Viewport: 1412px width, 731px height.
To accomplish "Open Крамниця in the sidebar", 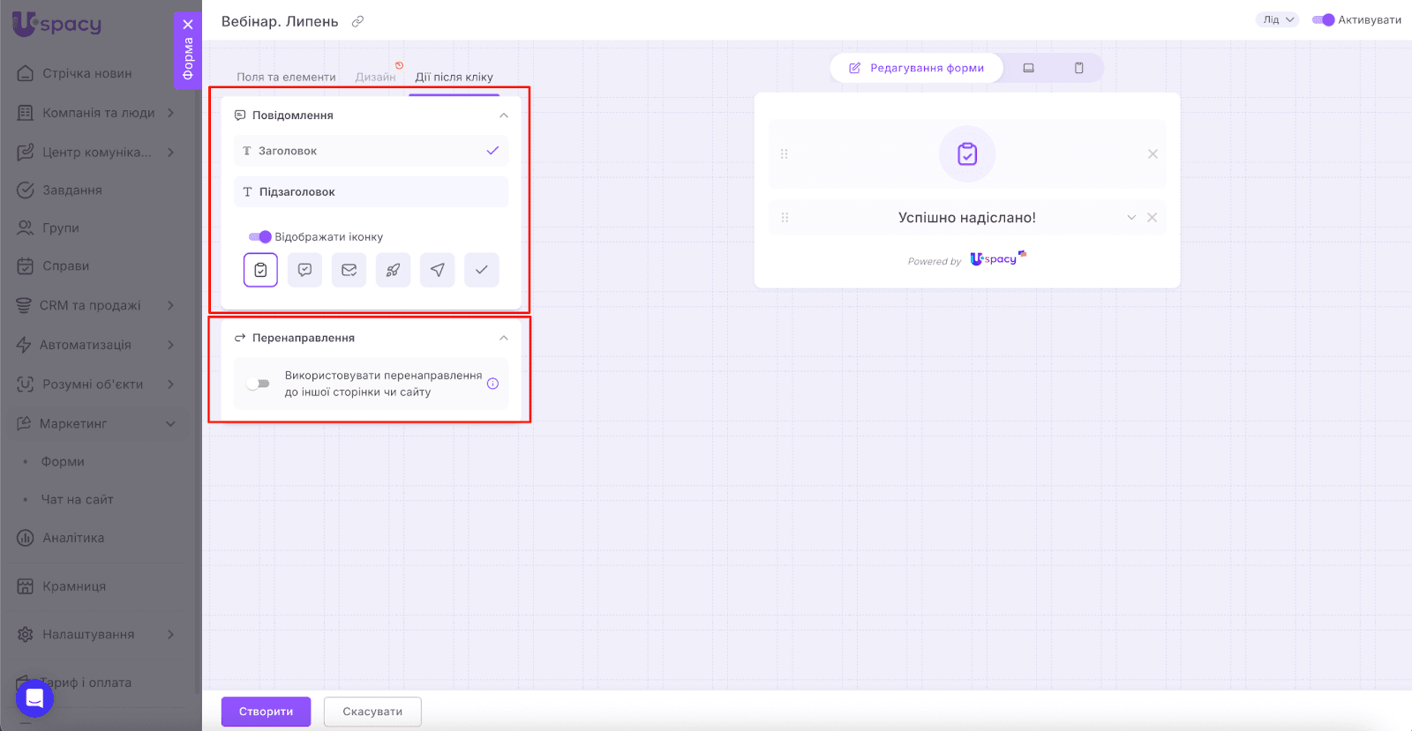I will (74, 586).
